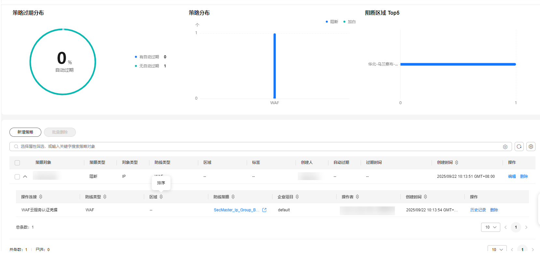Select the first policy row checkbox
The width and height of the screenshot is (540, 253).
[17, 177]
